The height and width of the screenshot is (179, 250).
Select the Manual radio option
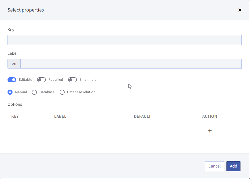pos(10,92)
